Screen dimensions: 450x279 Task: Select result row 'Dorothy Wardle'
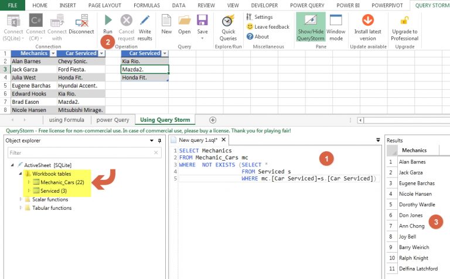(x=417, y=205)
